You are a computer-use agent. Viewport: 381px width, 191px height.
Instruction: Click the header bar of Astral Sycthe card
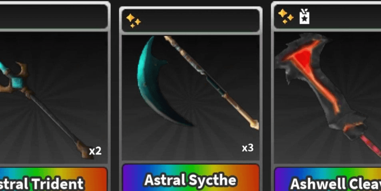click(x=191, y=21)
